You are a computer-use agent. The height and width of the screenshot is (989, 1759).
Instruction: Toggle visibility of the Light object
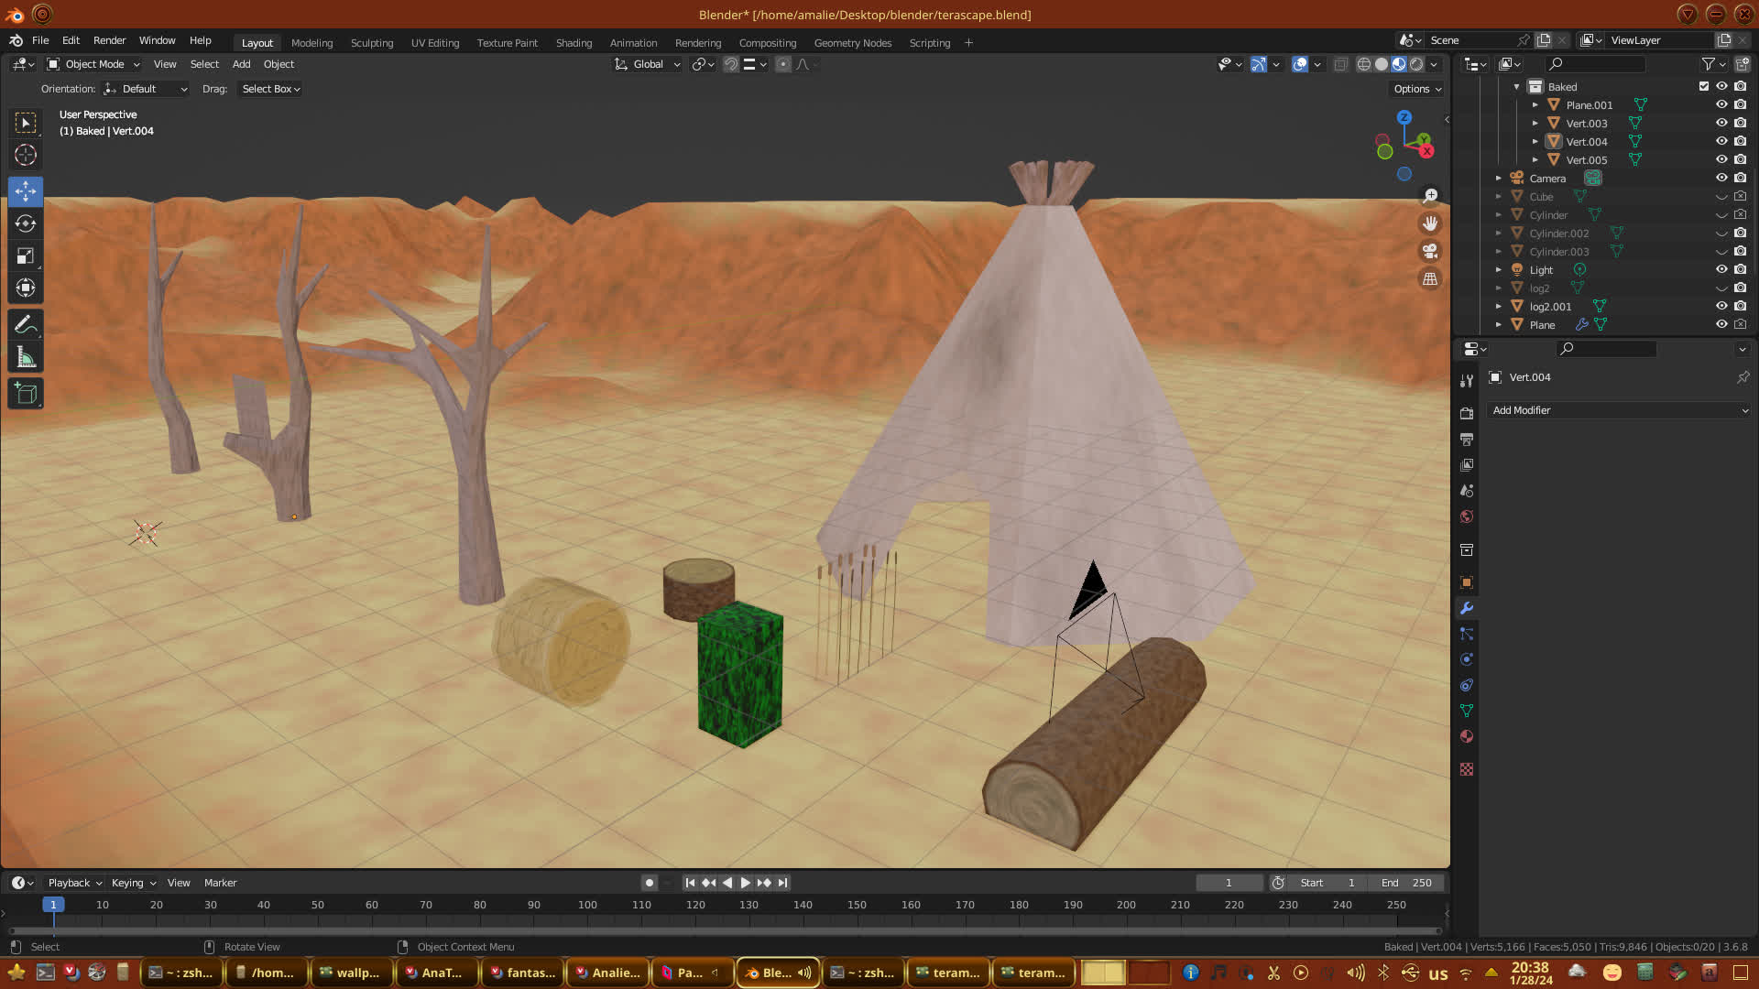pyautogui.click(x=1721, y=269)
